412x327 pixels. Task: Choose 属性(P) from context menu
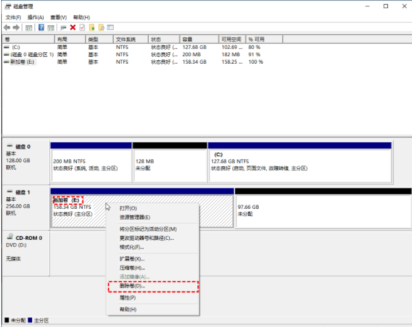(x=127, y=298)
